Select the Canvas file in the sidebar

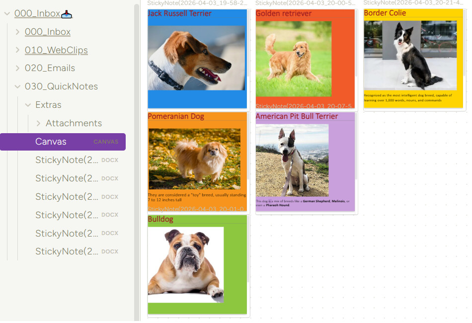[x=51, y=142]
